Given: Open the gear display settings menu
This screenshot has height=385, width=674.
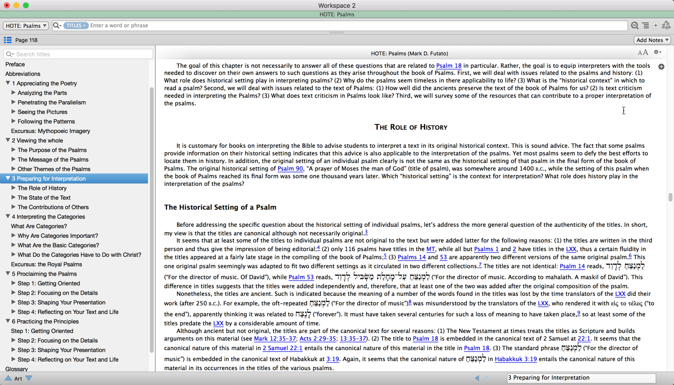Looking at the screenshot, I should pyautogui.click(x=657, y=53).
